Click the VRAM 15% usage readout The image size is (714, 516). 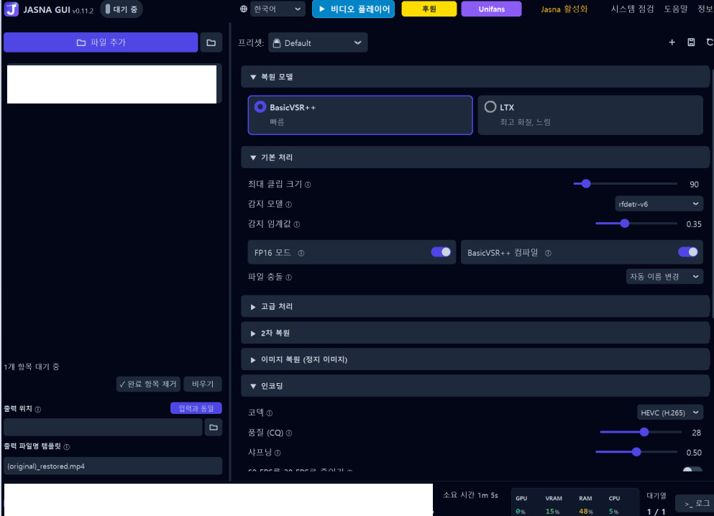553,505
